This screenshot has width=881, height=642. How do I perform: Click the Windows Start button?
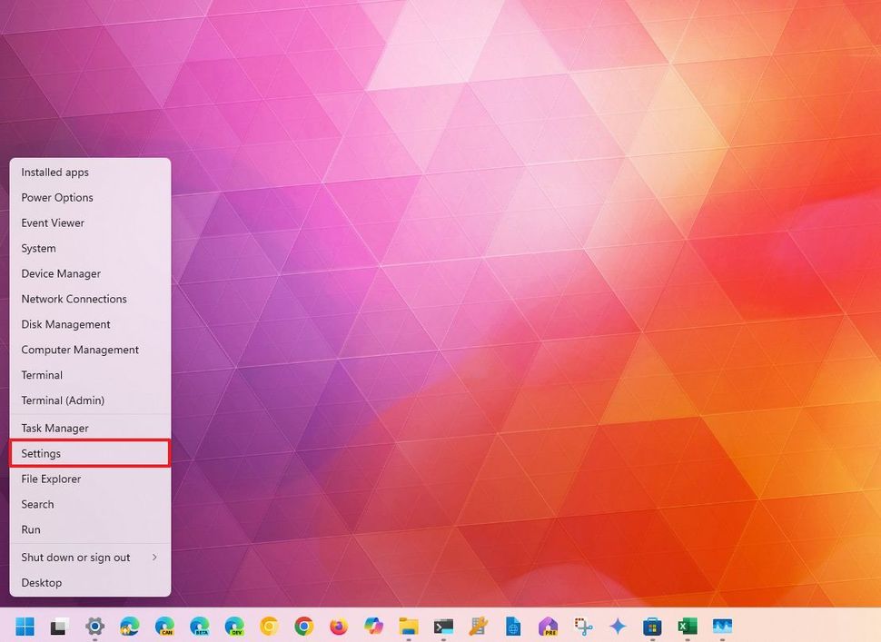tap(25, 627)
